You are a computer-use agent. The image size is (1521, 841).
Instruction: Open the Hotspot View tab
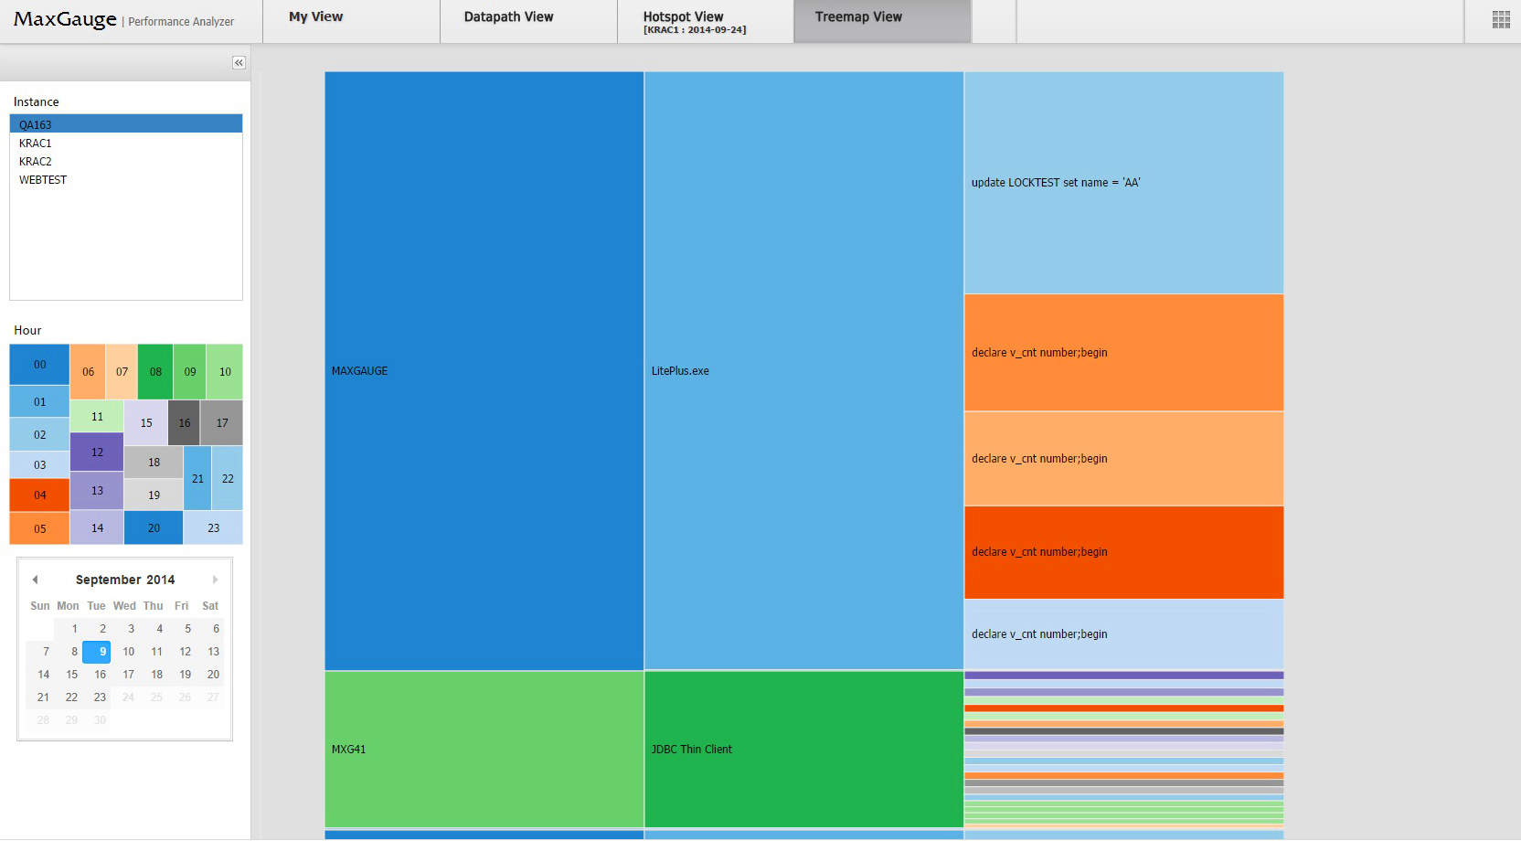[x=706, y=21]
